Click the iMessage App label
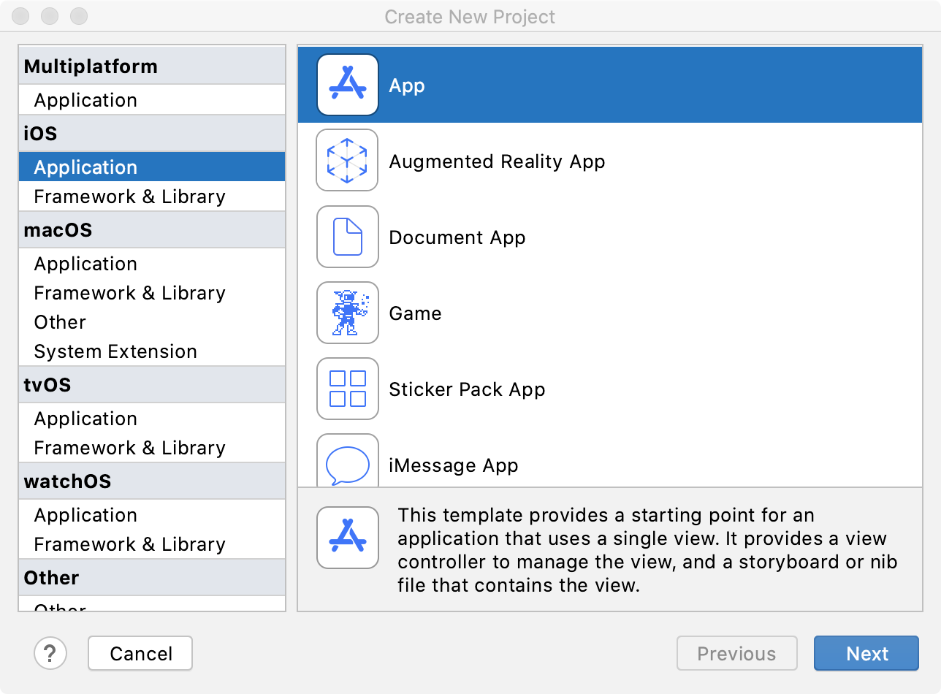The width and height of the screenshot is (941, 694). (x=454, y=465)
